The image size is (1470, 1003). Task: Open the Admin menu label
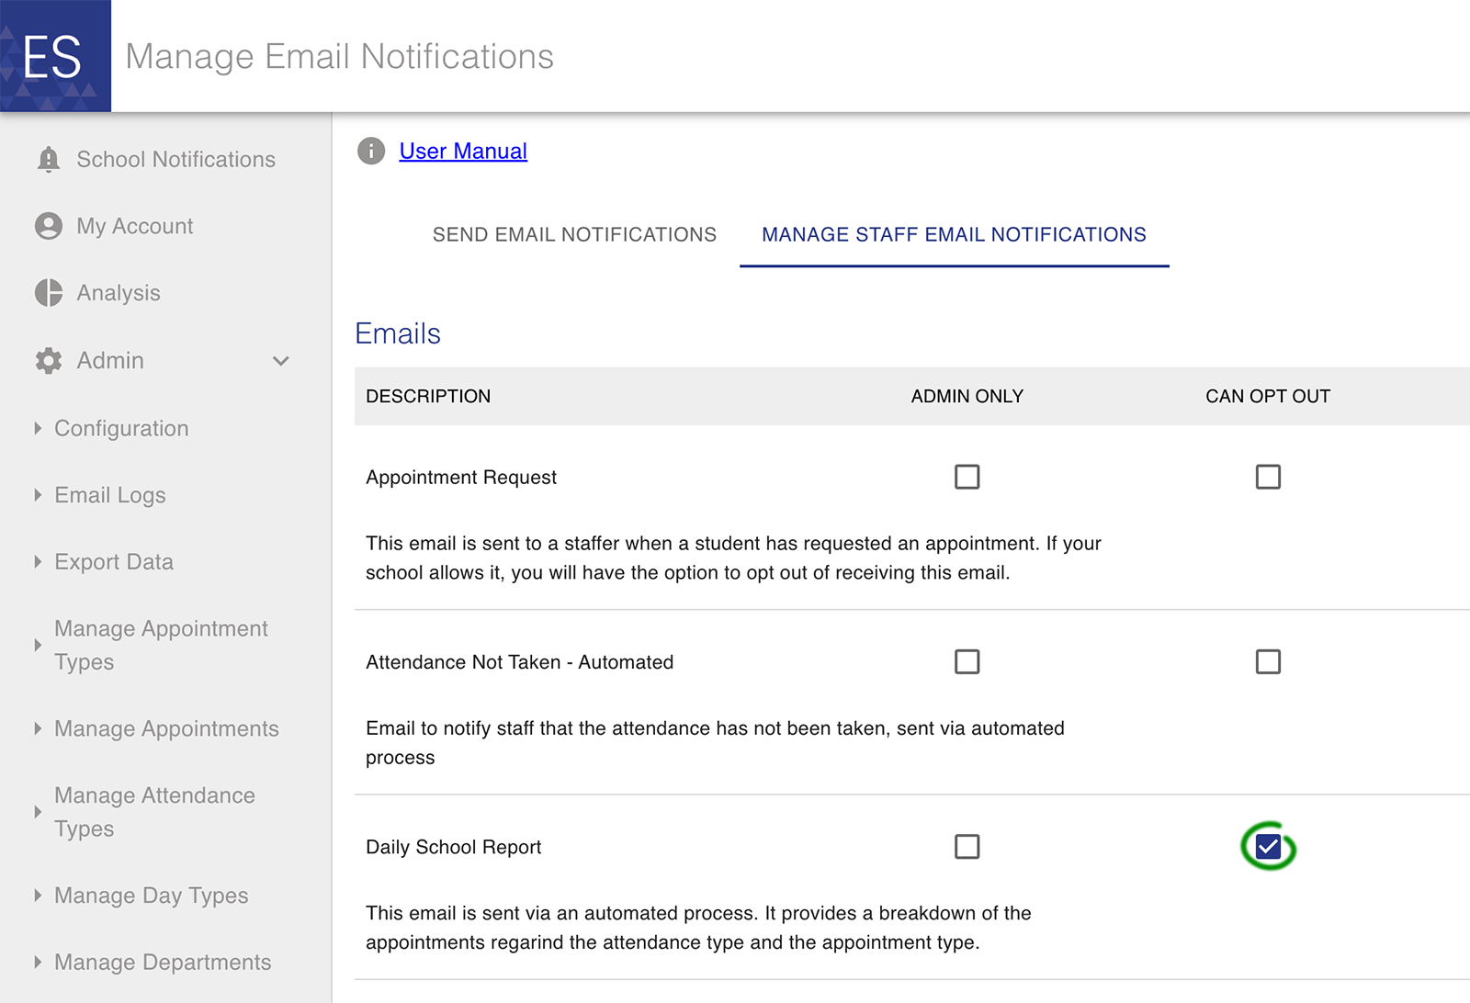(x=110, y=360)
